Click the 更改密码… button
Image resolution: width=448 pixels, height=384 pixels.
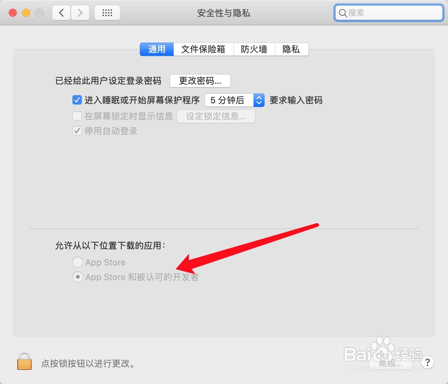[200, 81]
